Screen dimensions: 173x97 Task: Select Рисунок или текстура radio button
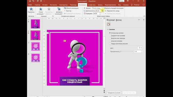pyautogui.click(x=110, y=38)
